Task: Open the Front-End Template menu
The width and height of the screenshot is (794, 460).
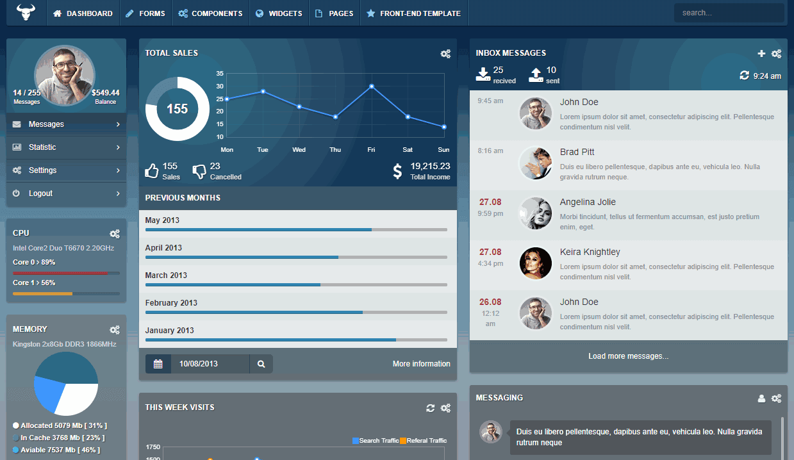Action: (414, 13)
